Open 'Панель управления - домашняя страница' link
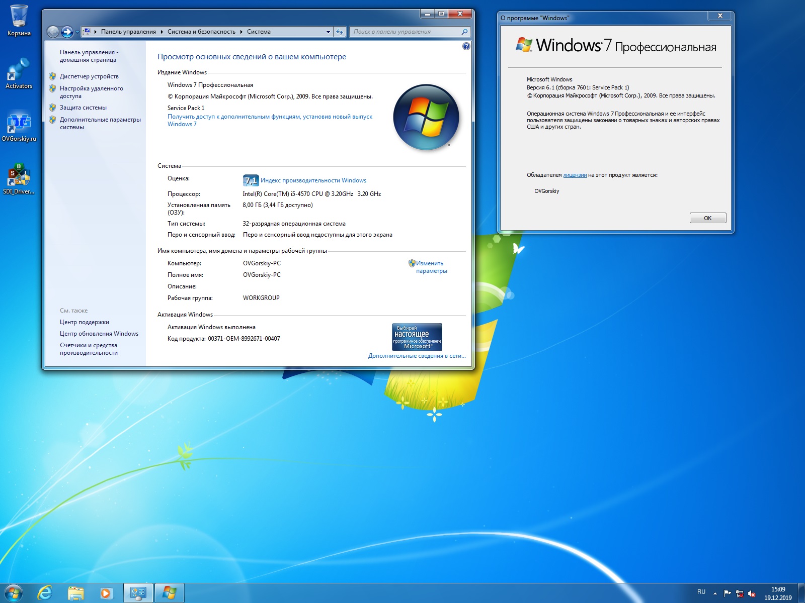 tap(89, 56)
